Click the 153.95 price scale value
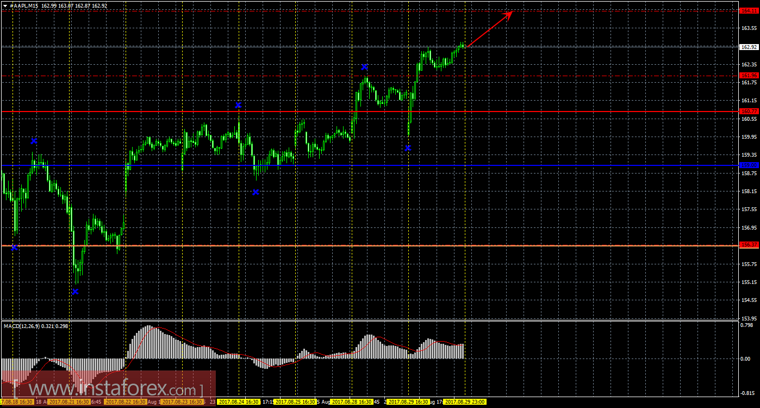Viewport: 760px width, 408px height. pyautogui.click(x=749, y=318)
